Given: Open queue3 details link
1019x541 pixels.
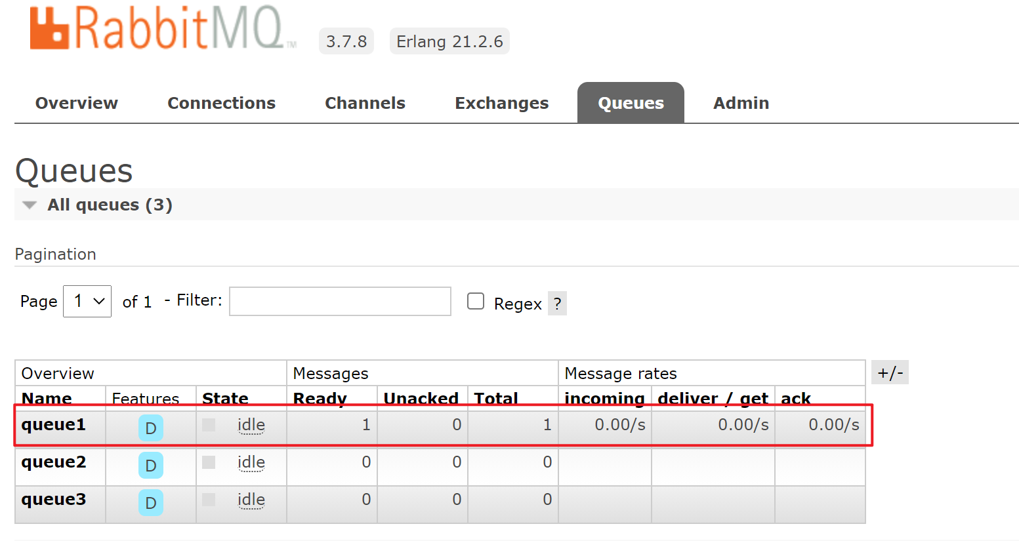Looking at the screenshot, I should 54,500.
